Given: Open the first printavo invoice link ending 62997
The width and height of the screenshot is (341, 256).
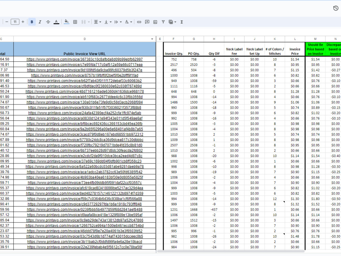Looking at the screenshot, I should point(85,59).
